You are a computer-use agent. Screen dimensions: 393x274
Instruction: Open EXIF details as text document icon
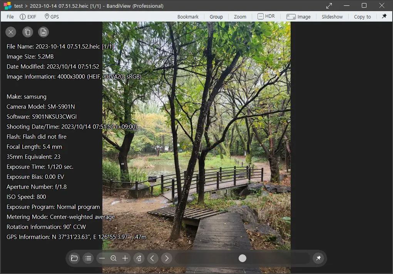point(43,32)
